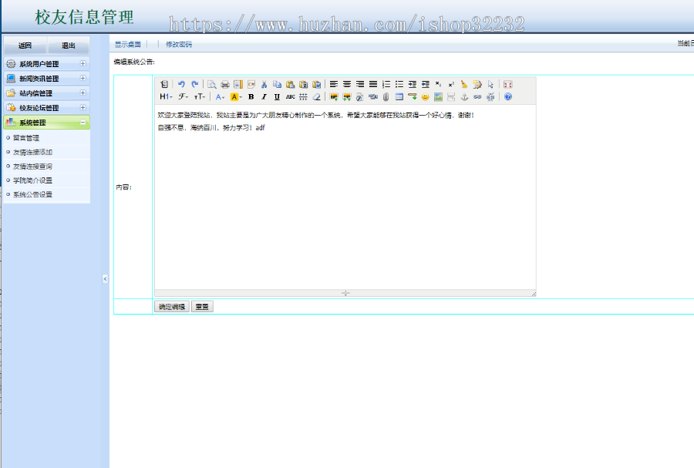Screen dimensions: 694x468
Task: Paste as plain text icon
Action: coord(303,84)
